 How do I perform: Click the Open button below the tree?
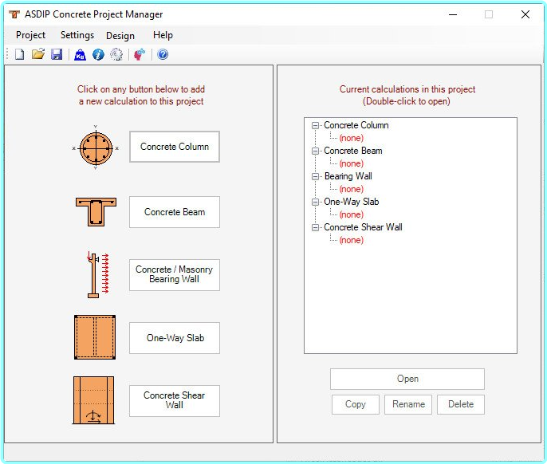407,379
